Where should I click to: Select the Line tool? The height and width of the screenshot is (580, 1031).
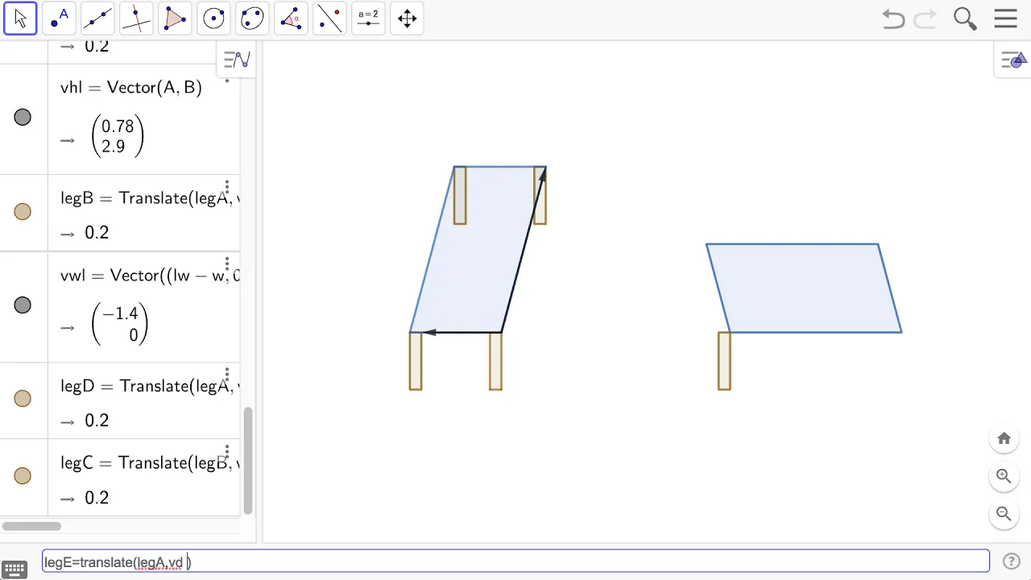pyautogui.click(x=97, y=19)
